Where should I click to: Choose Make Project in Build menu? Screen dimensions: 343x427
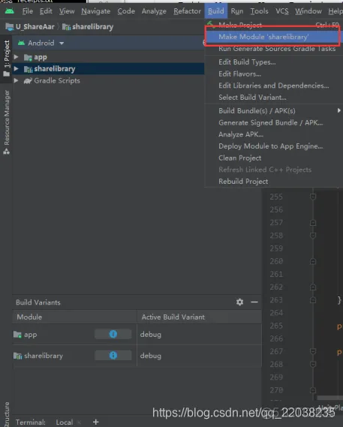click(x=273, y=25)
